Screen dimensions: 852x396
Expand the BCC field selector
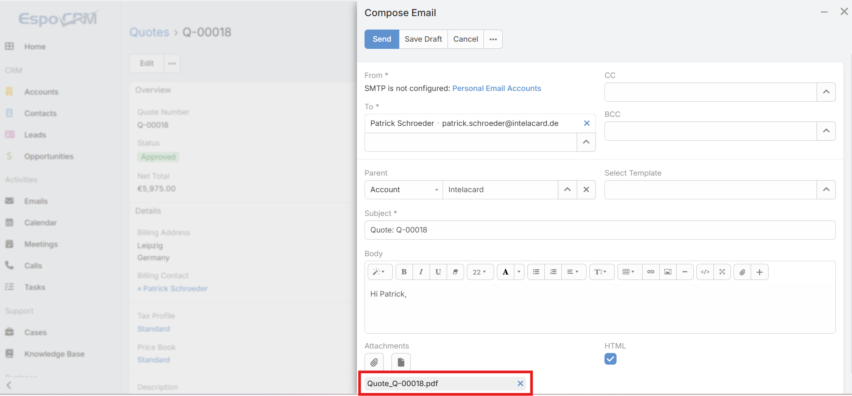(x=826, y=131)
